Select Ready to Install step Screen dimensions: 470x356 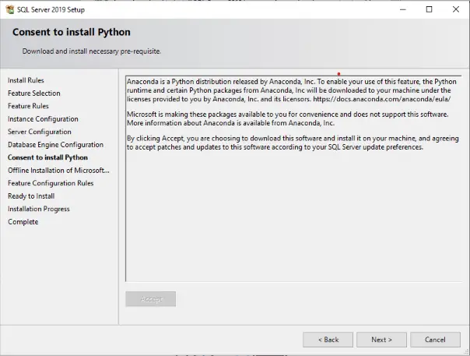pyautogui.click(x=31, y=196)
